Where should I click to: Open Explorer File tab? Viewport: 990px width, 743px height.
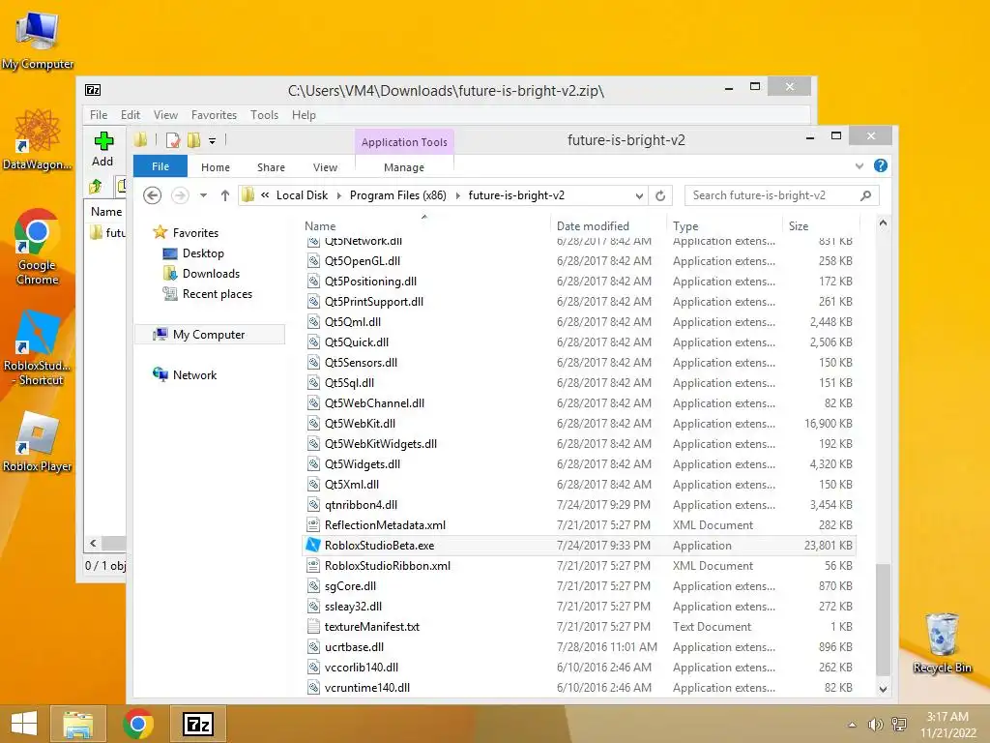click(160, 166)
